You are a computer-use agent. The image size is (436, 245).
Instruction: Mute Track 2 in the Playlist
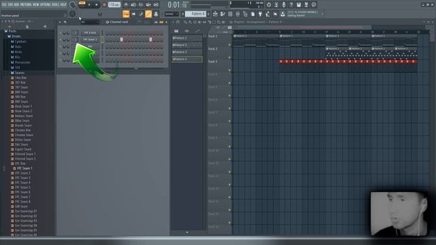pos(230,57)
